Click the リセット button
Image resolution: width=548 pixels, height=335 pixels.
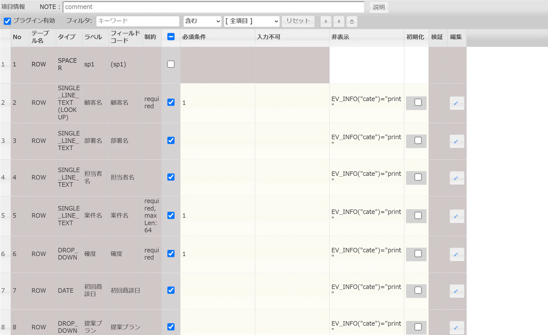click(298, 21)
